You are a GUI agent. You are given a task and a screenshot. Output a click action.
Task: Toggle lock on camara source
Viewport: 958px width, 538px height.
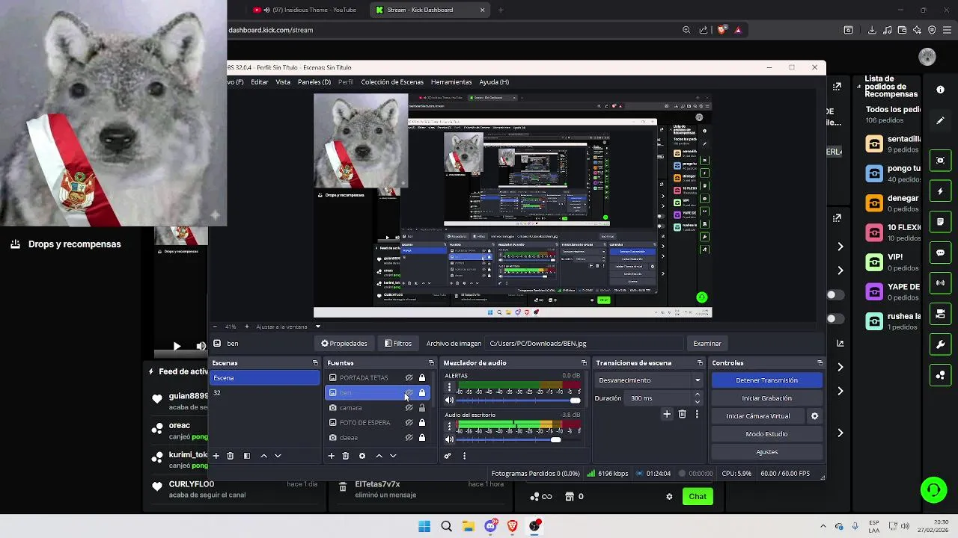point(422,408)
